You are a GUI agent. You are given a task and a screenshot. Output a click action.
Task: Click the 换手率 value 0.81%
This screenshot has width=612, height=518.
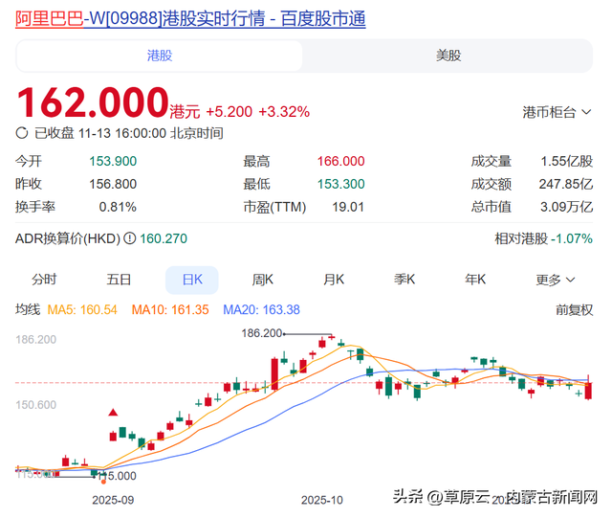coord(118,207)
